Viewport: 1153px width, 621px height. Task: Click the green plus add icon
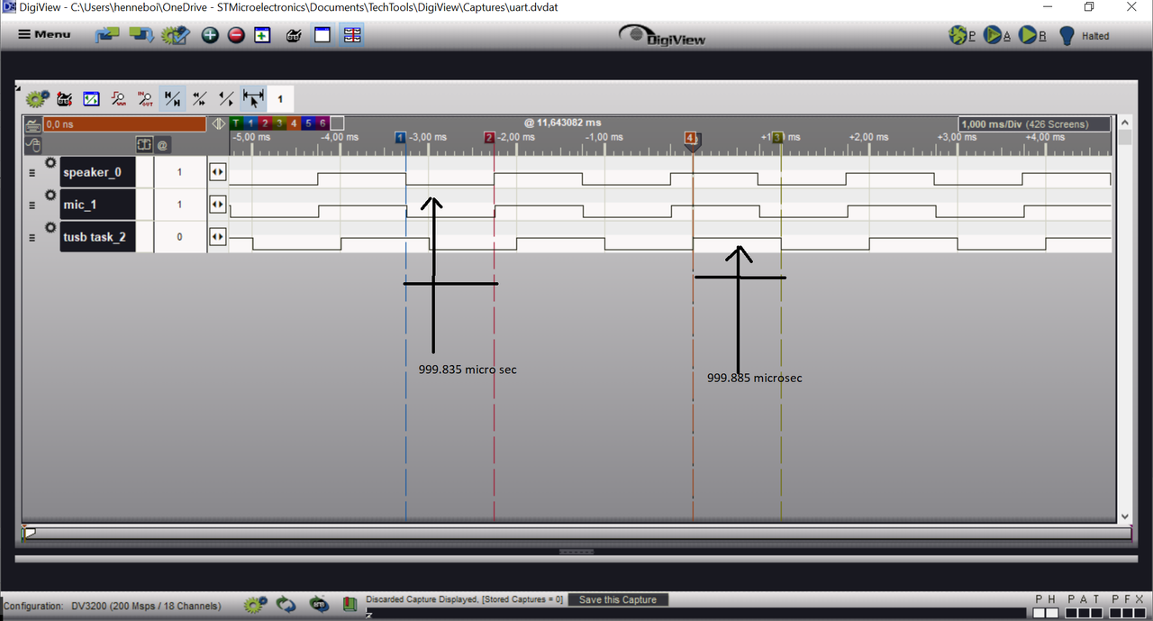(210, 35)
